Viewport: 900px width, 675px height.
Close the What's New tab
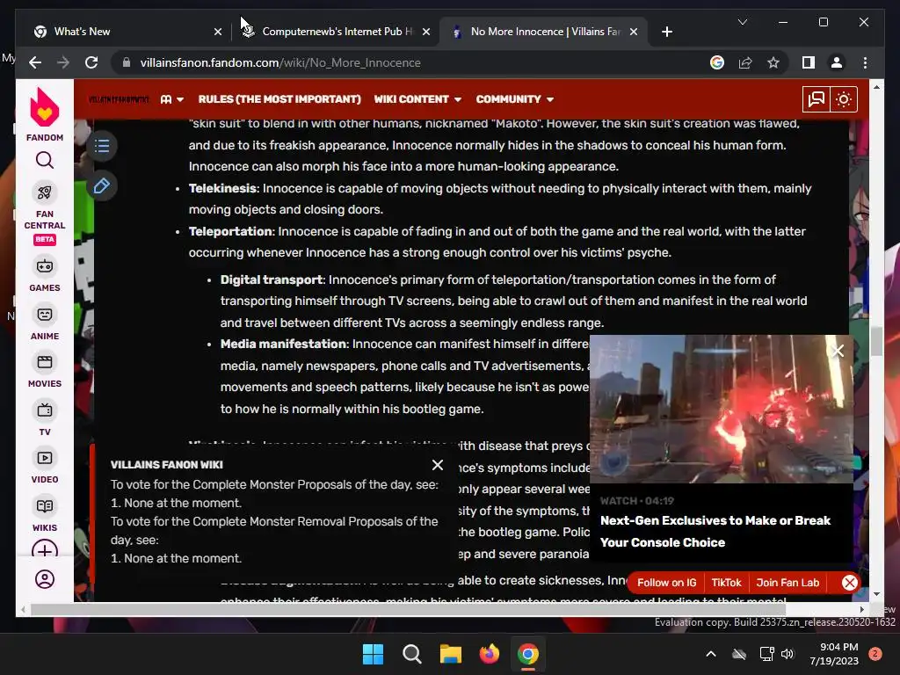tap(218, 32)
